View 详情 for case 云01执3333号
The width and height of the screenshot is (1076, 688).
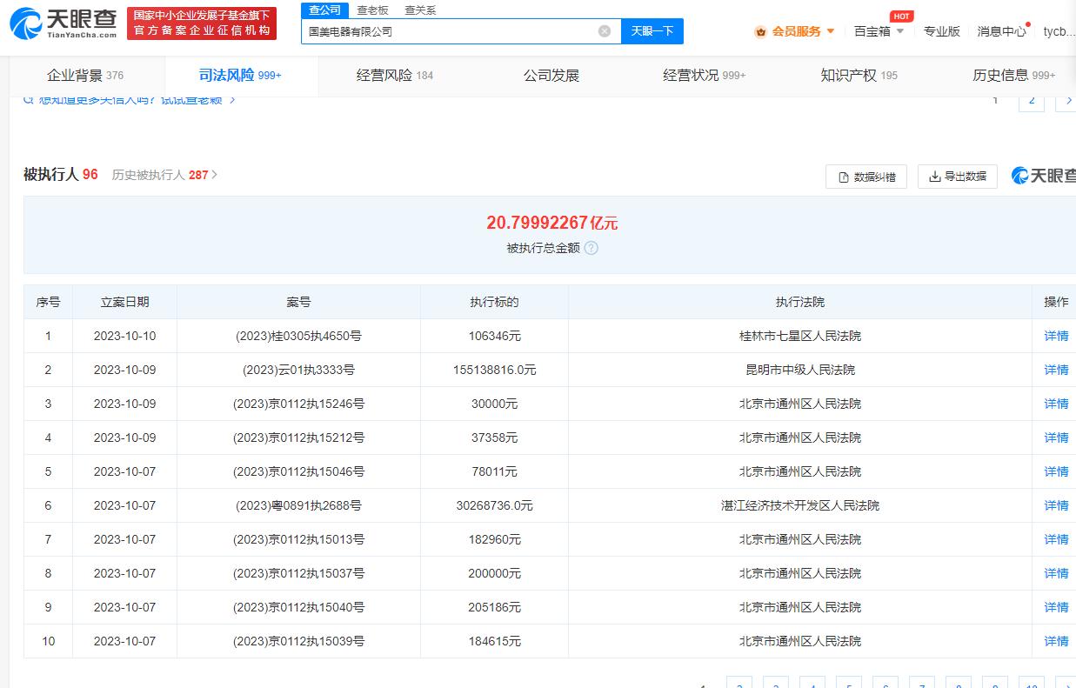coord(1056,370)
